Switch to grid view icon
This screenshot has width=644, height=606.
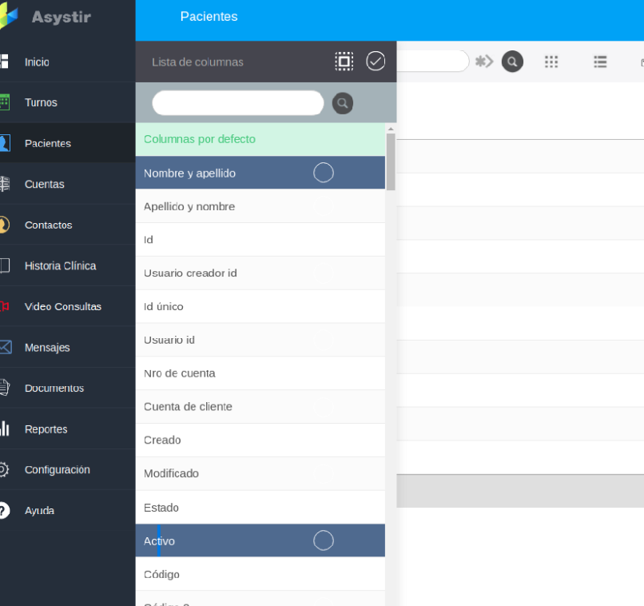coord(551,62)
